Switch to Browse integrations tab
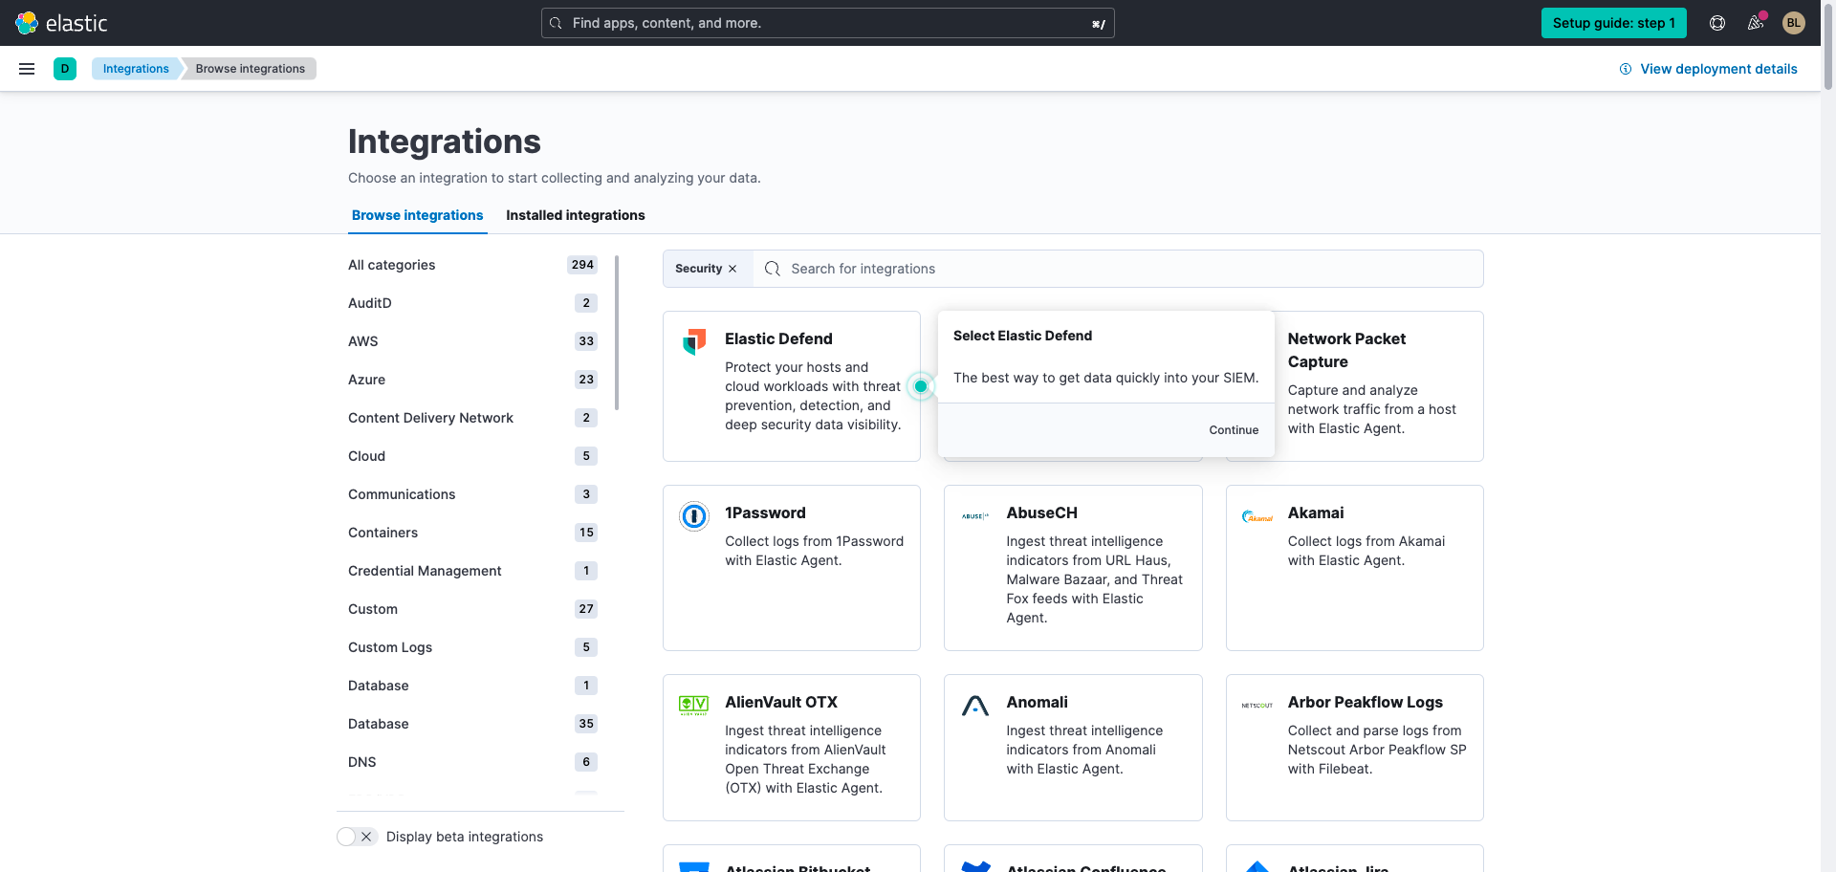The width and height of the screenshot is (1836, 872). pos(417,215)
